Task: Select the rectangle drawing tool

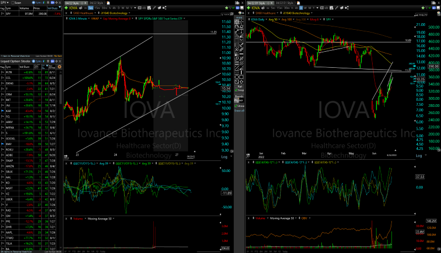Action: (241, 77)
